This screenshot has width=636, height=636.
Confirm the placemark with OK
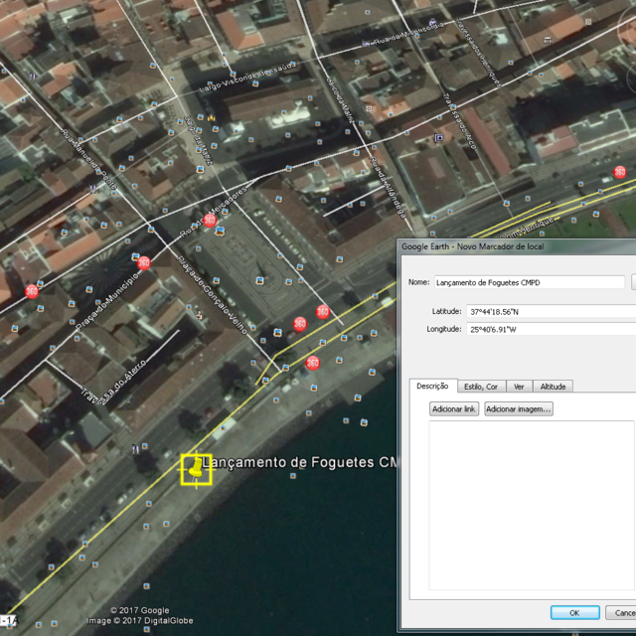click(574, 613)
